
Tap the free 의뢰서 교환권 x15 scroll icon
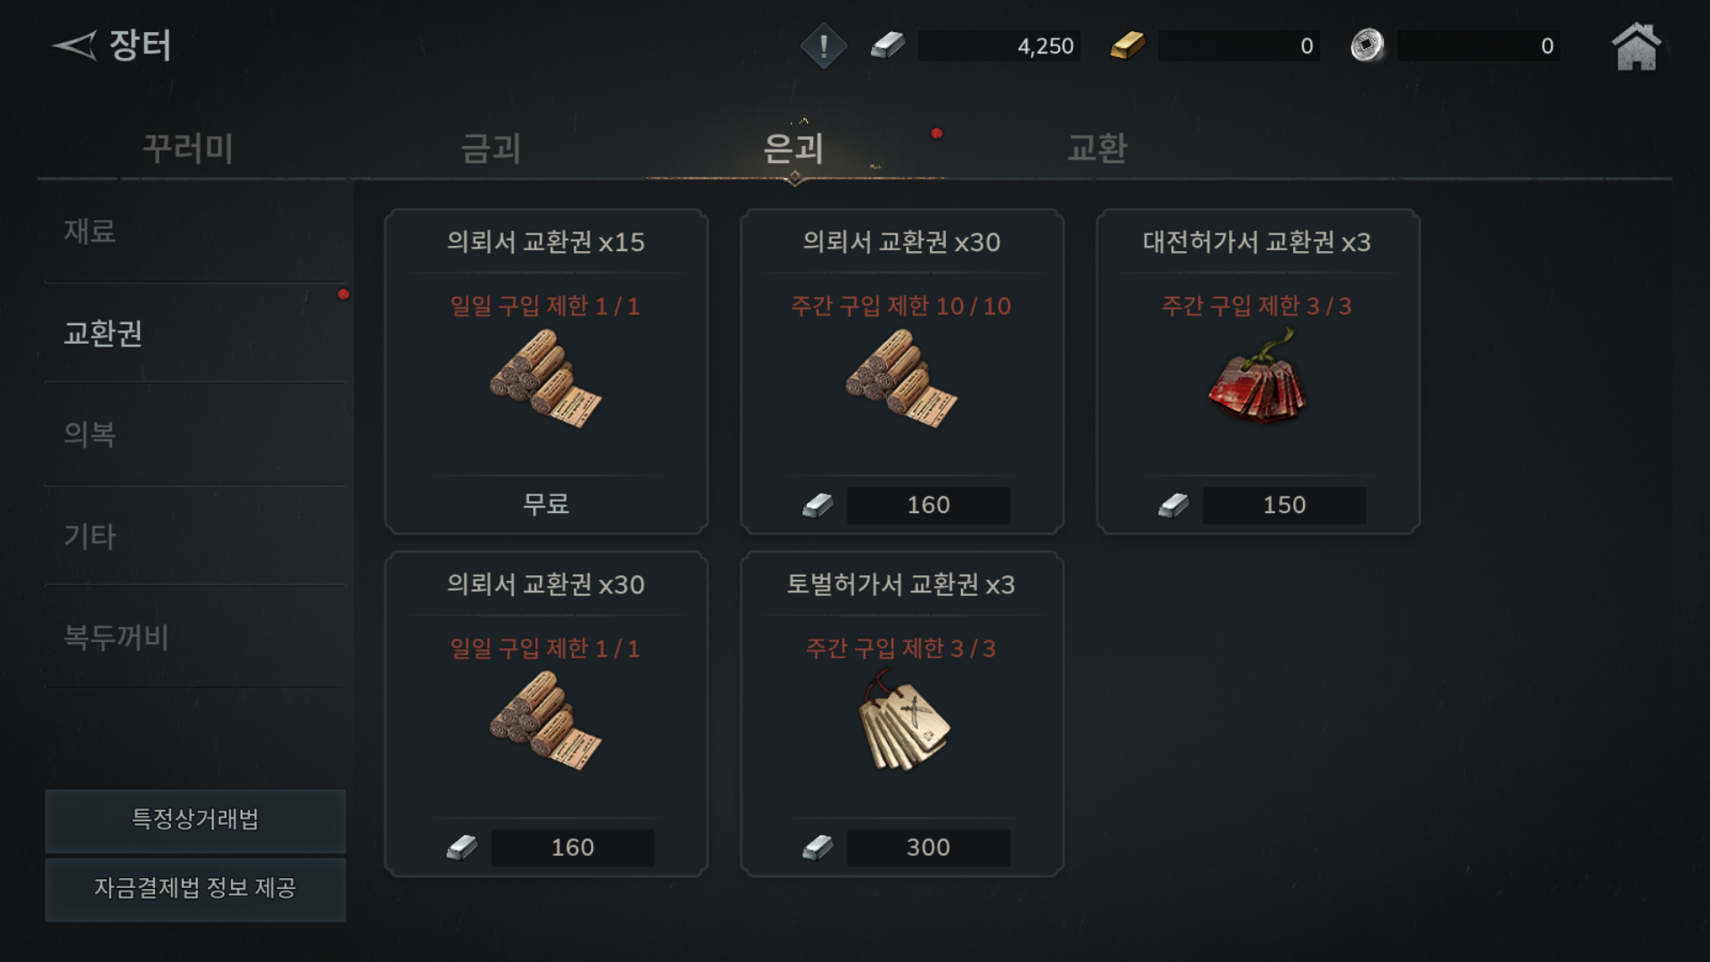(x=545, y=378)
